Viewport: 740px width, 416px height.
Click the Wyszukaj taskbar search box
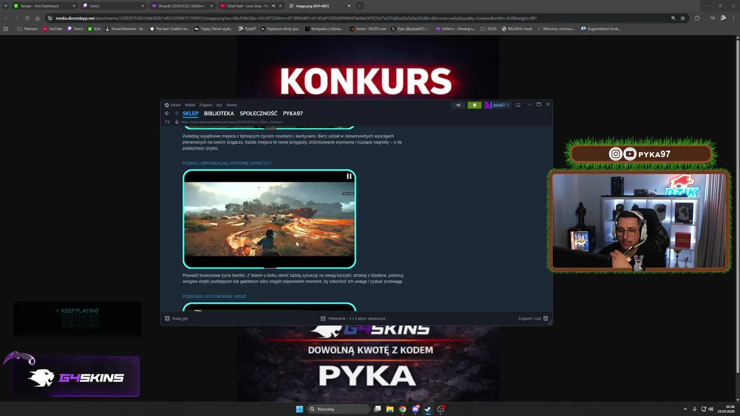338,409
